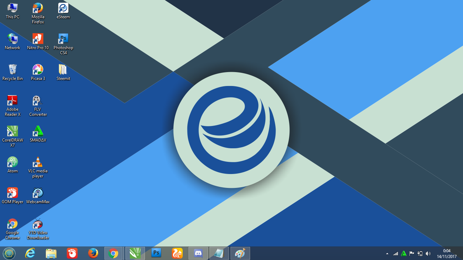
Task: Launch UC Browser from the taskbar
Action: [x=177, y=253]
